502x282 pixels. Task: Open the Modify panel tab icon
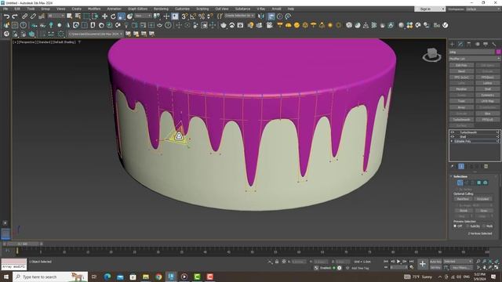460,44
